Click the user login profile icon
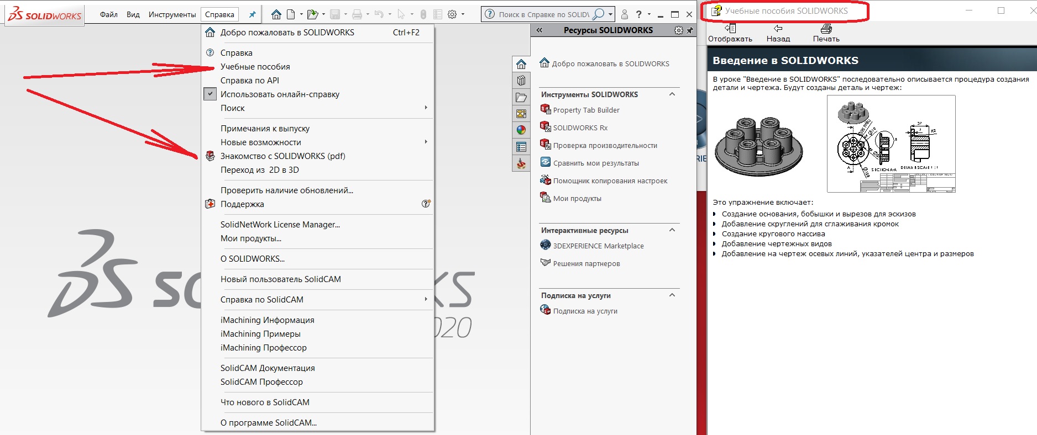 625,14
